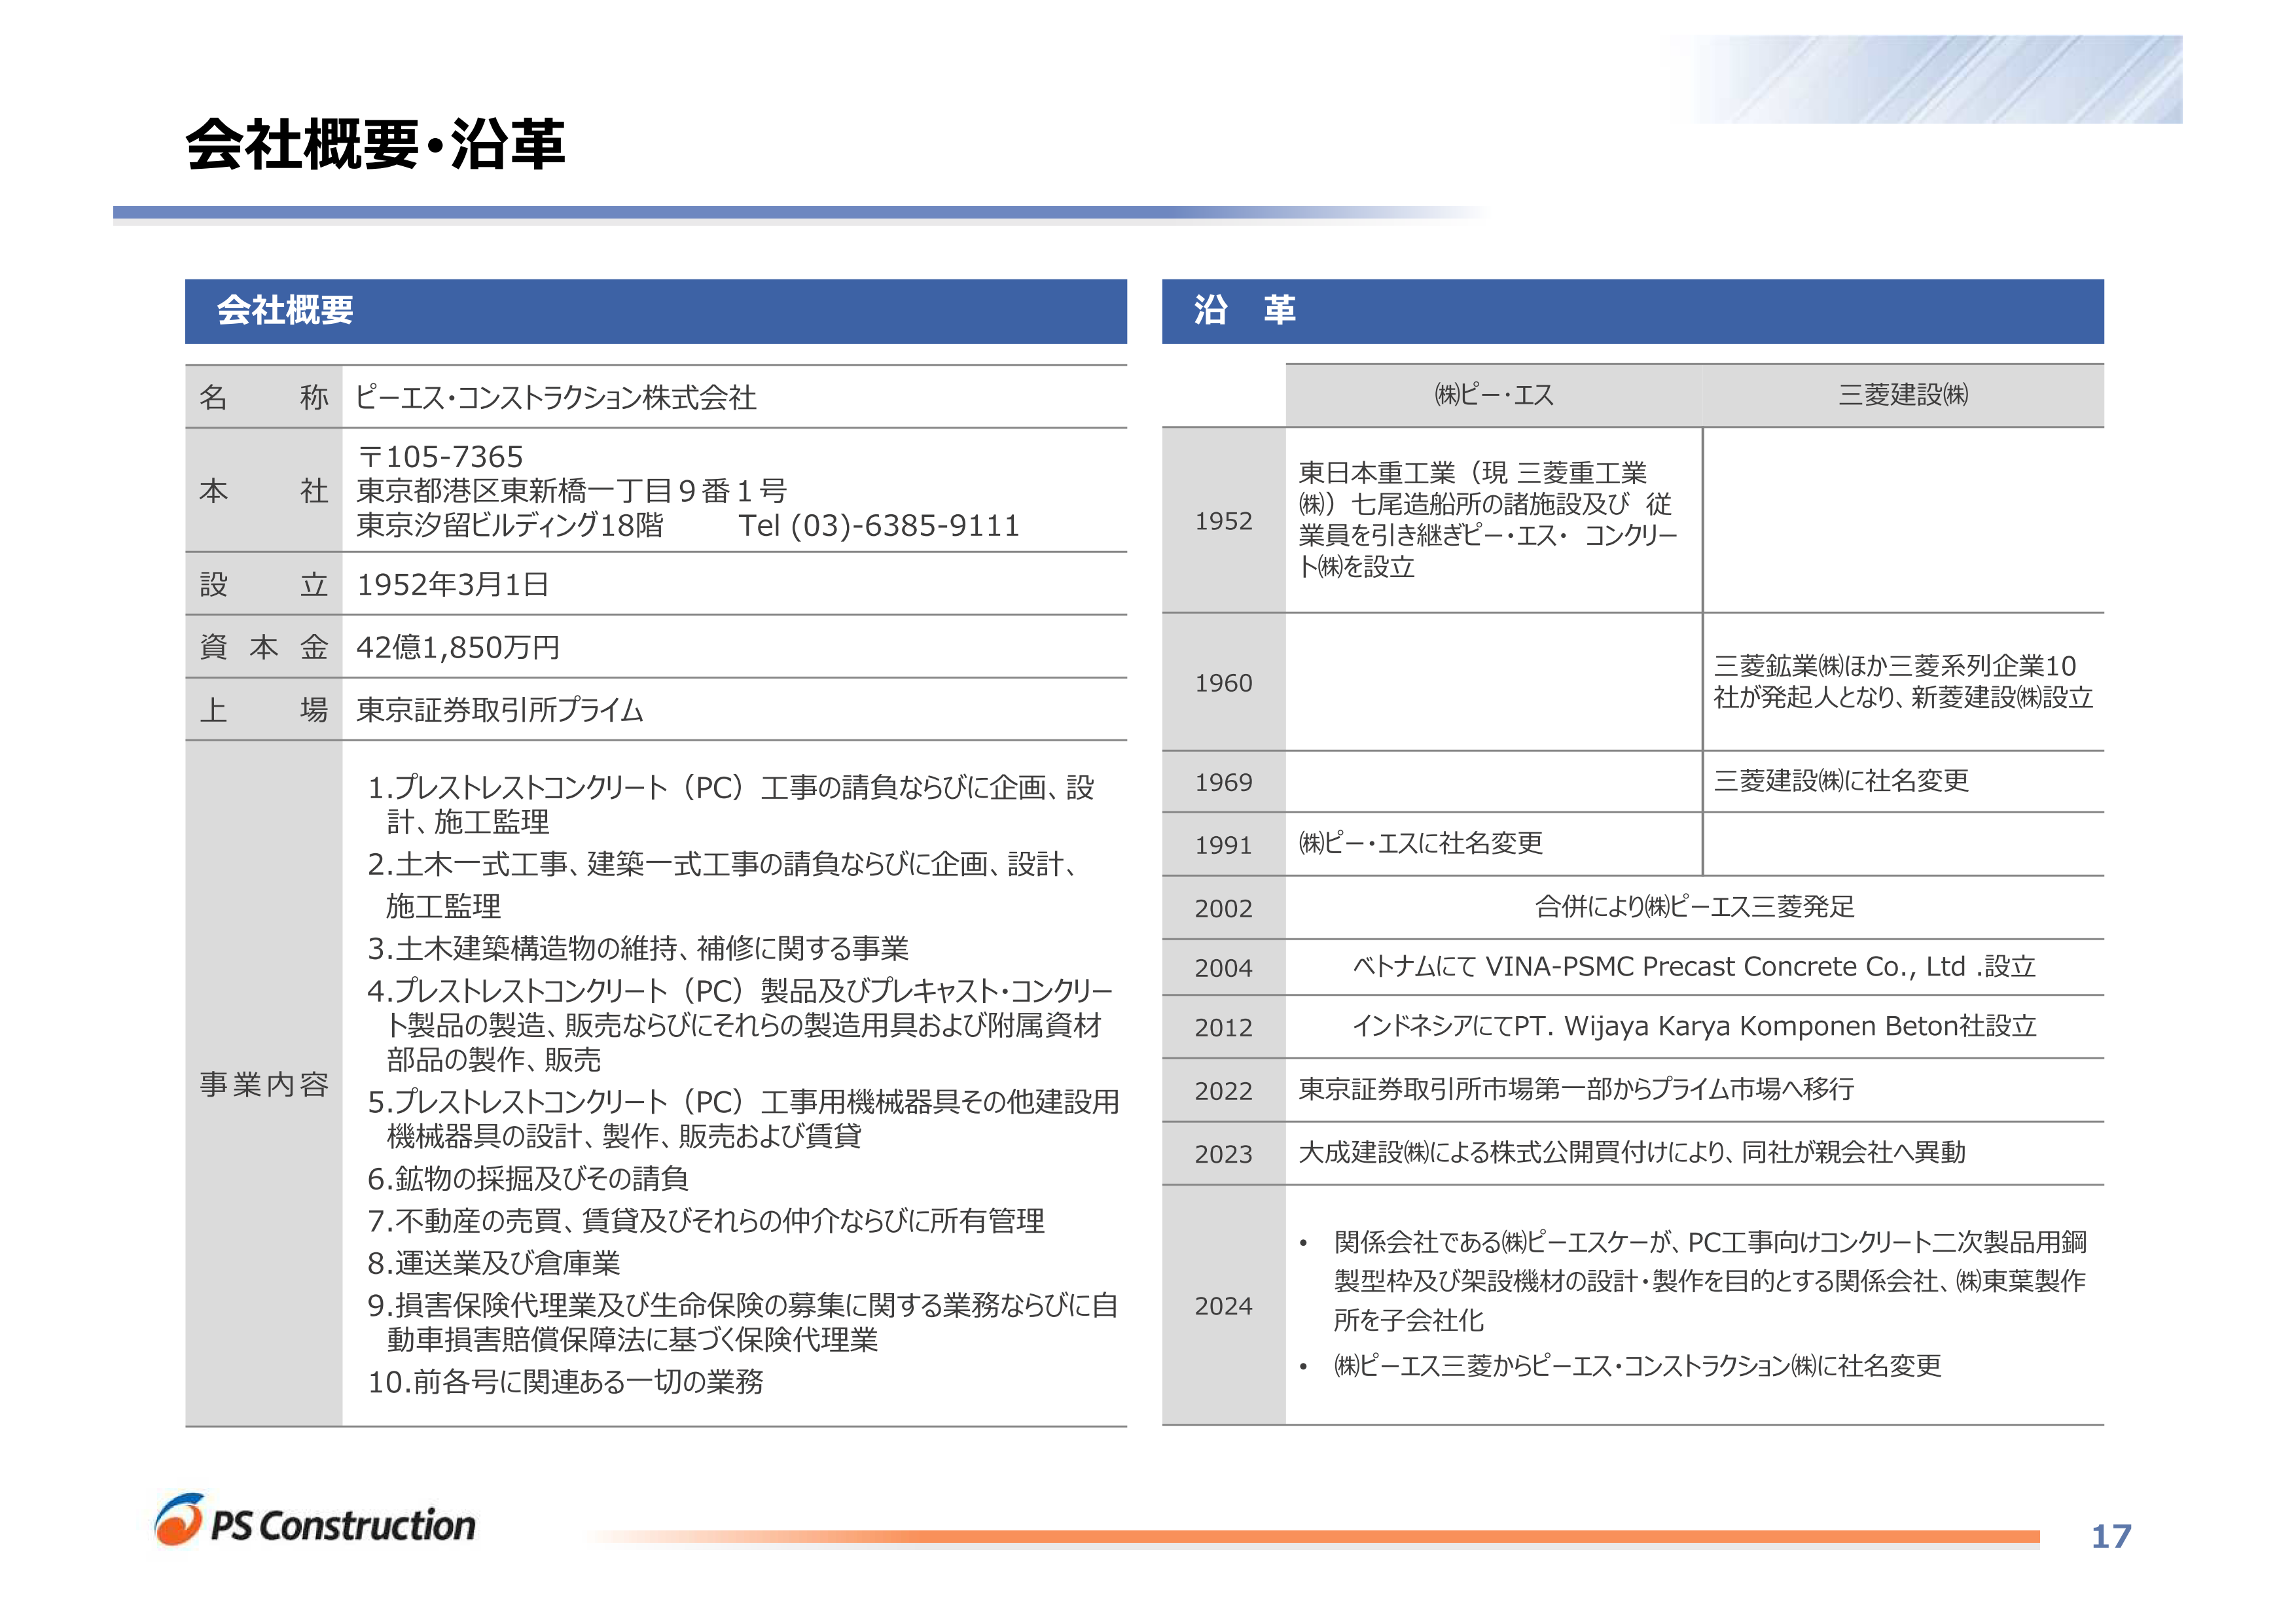Screen dimensions: 2296x1622
Task: Click item 5 工事用機械器具
Action: tap(743, 1120)
